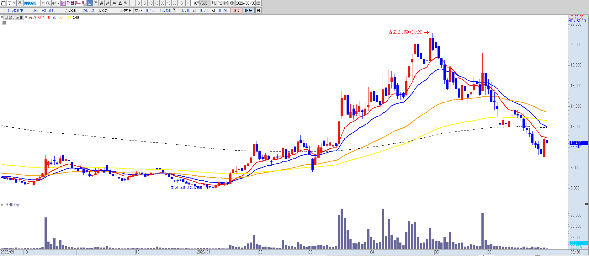Switch to minute (분) chart period
The height and width of the screenshot is (256, 589).
[x=114, y=3]
